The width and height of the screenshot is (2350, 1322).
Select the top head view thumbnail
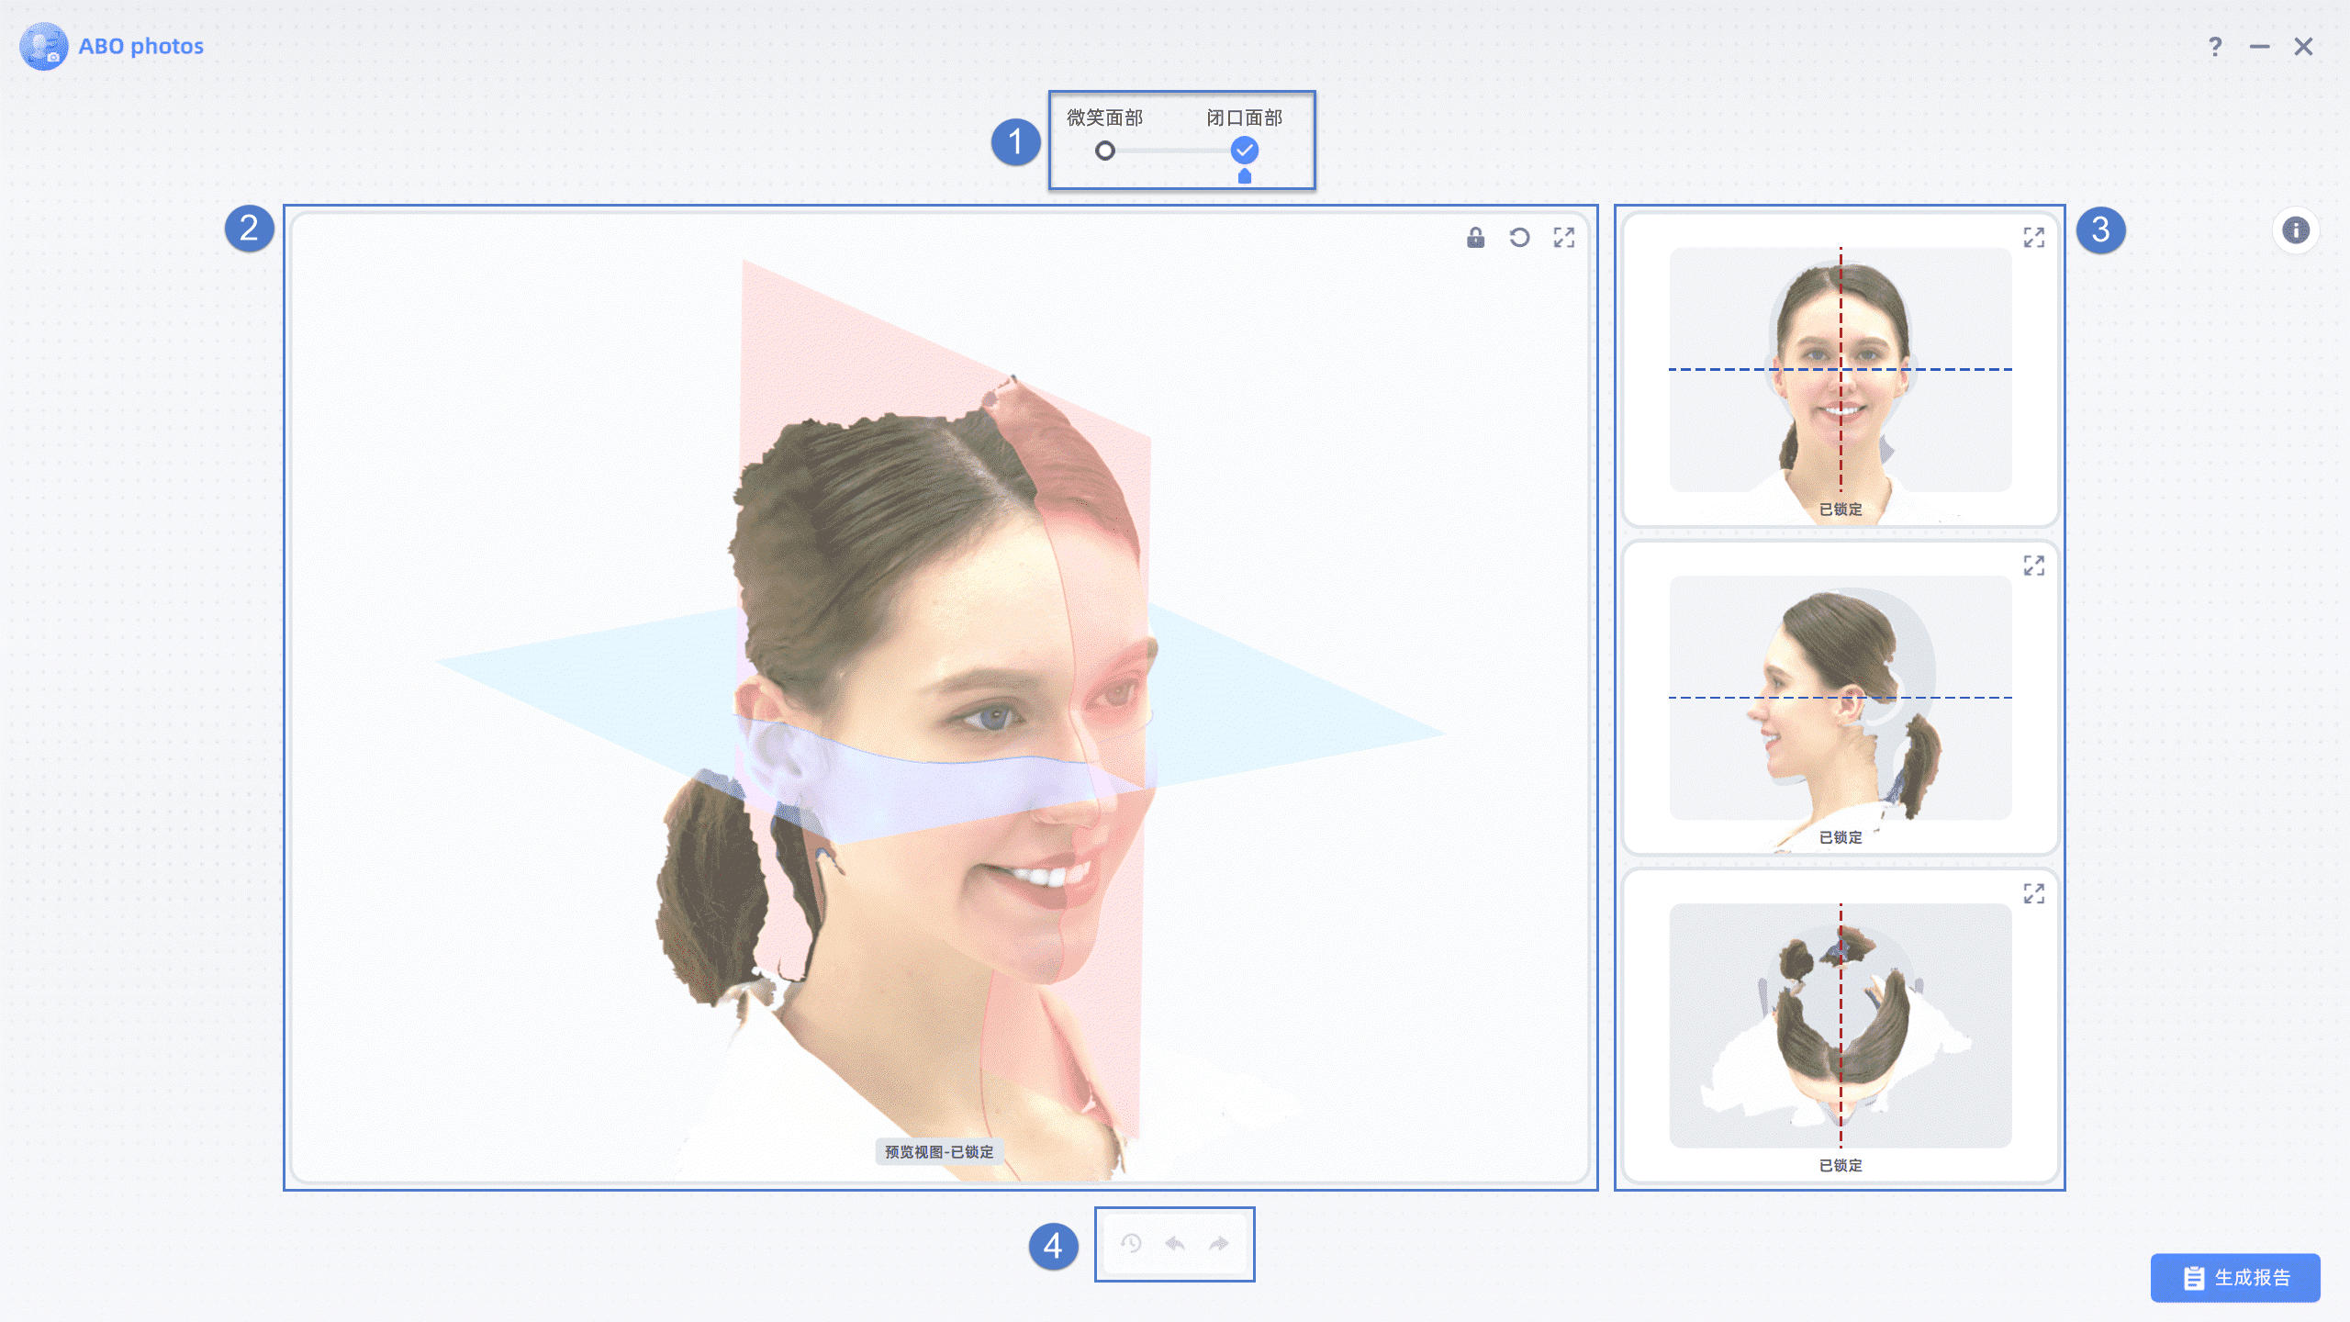1841,1025
